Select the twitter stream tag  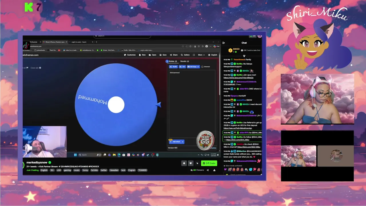coord(104,170)
